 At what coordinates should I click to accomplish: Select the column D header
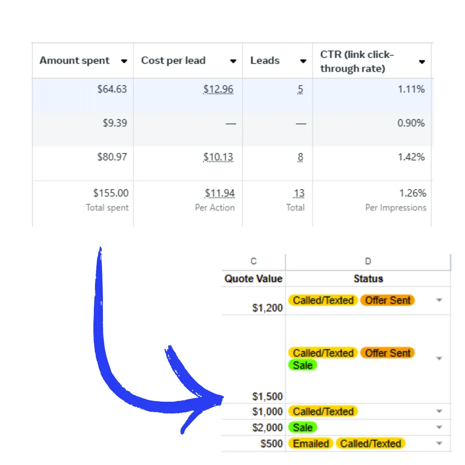[368, 261]
